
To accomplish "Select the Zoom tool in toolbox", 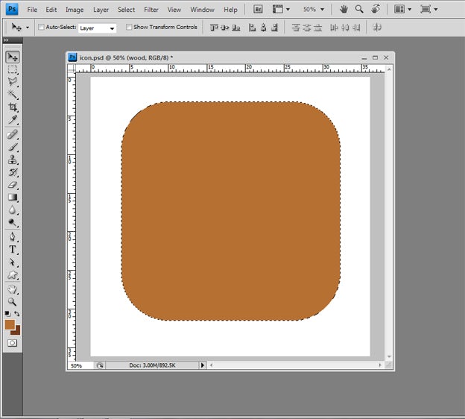I will pos(13,302).
